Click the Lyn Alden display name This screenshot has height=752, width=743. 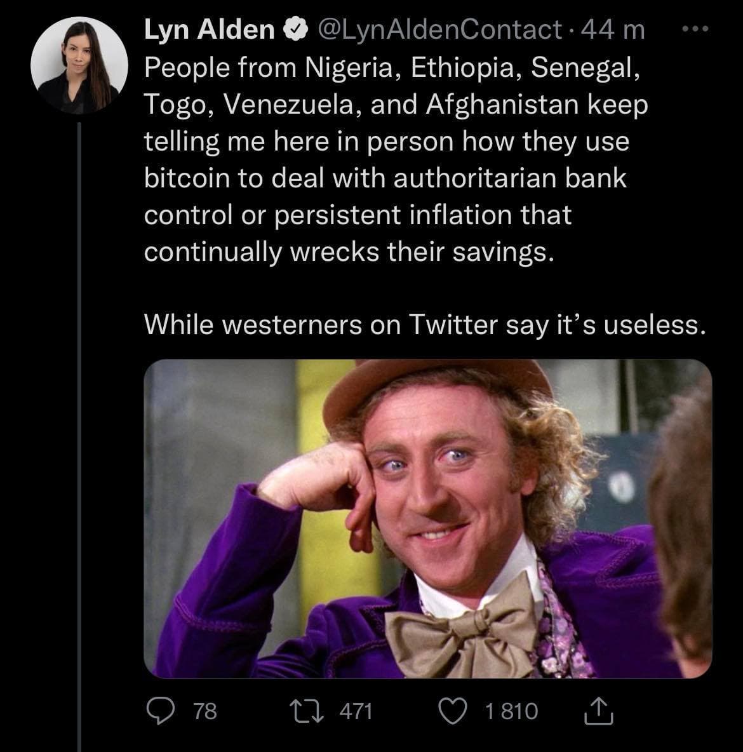[x=209, y=29]
